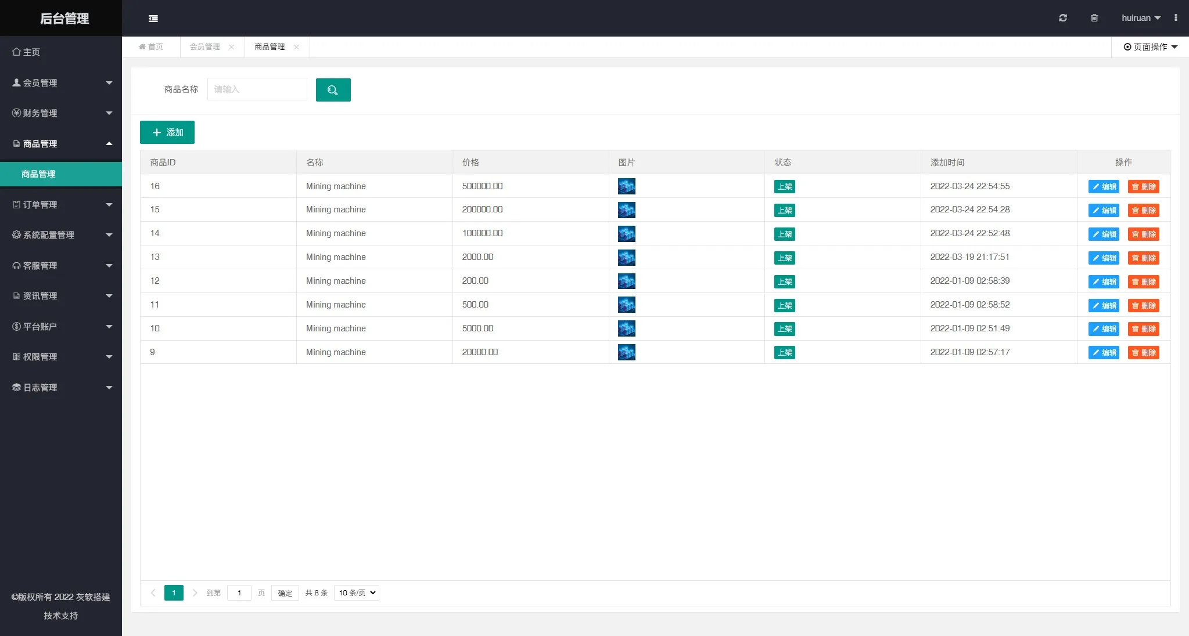Open image thumbnail for product 16
This screenshot has height=636, width=1189.
(626, 186)
